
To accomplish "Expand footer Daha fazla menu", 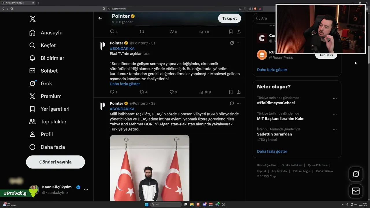I will 324,171.
